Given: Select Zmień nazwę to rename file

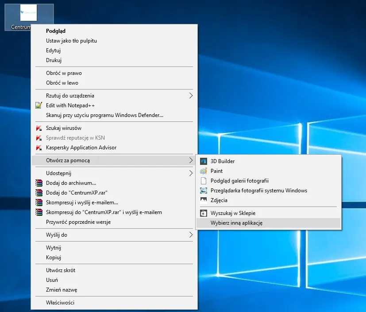Looking at the screenshot, I should coord(62,290).
